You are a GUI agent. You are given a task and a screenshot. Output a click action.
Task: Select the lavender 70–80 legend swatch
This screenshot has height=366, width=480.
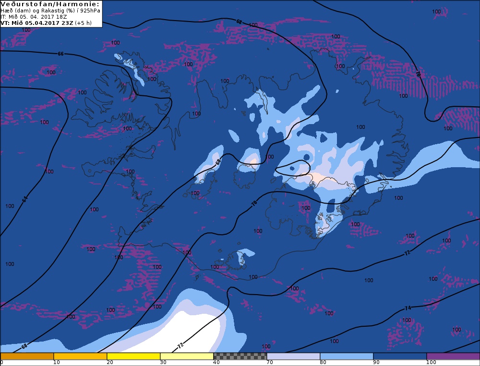click(293, 356)
